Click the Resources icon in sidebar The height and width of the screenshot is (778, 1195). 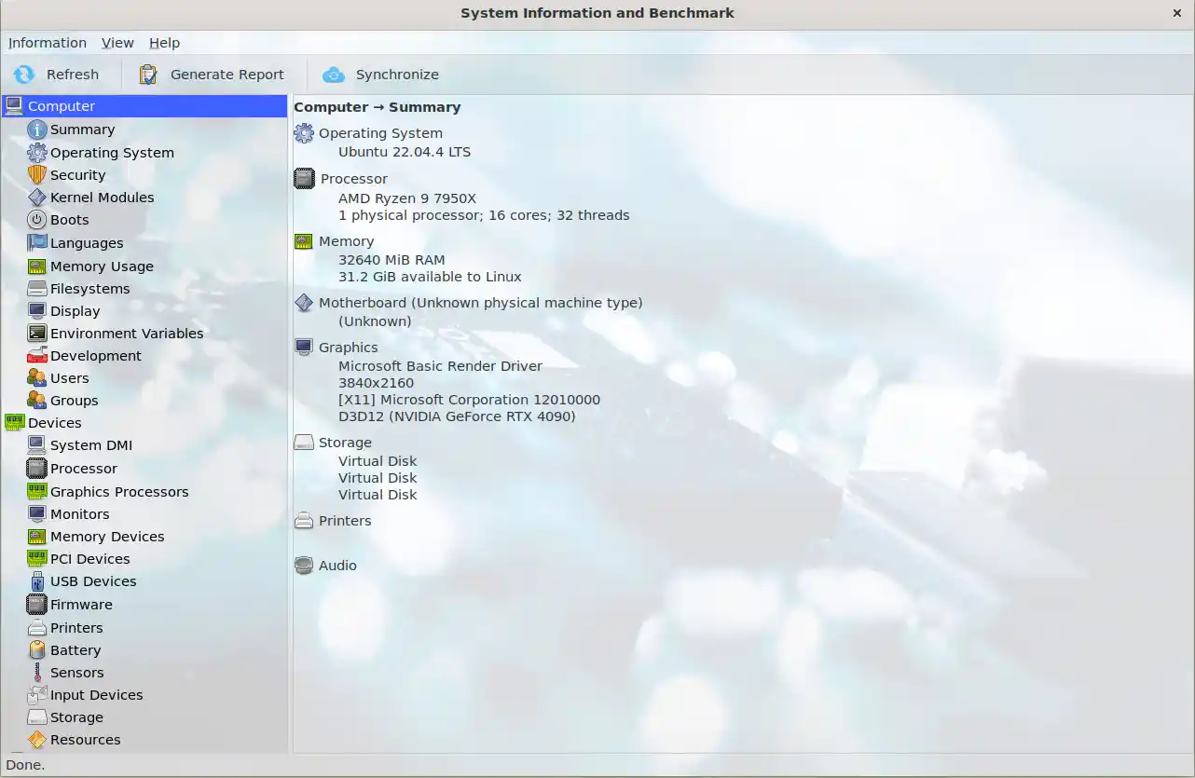click(x=36, y=740)
